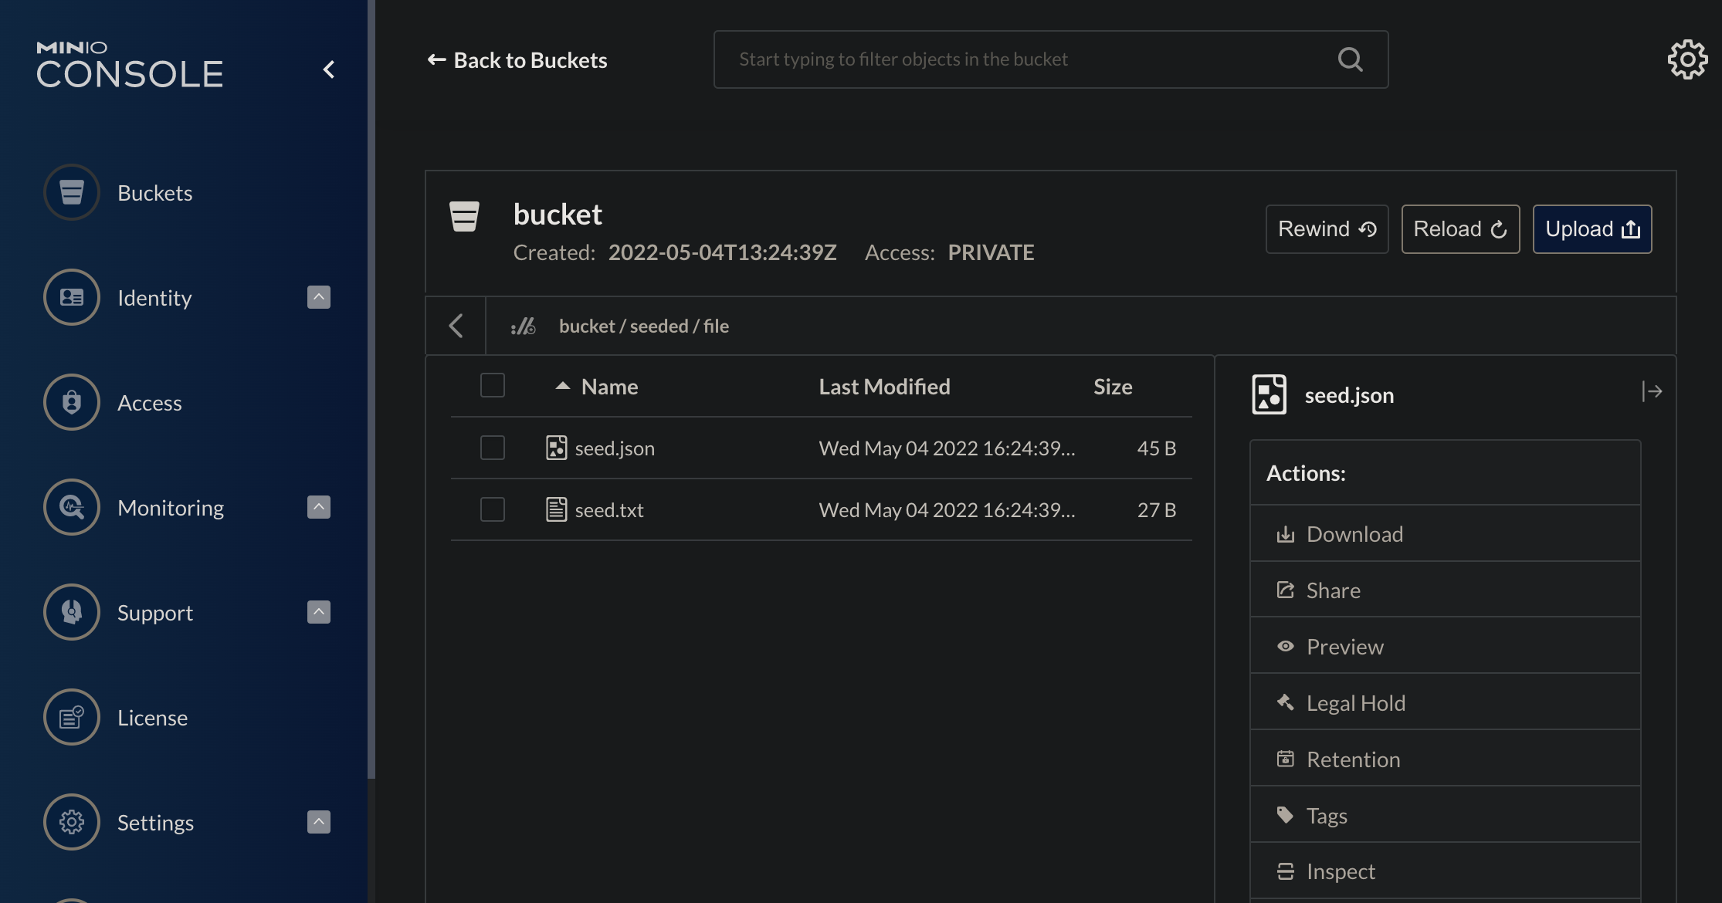The width and height of the screenshot is (1722, 903).
Task: Check the seed.json row checkbox
Action: coord(492,448)
